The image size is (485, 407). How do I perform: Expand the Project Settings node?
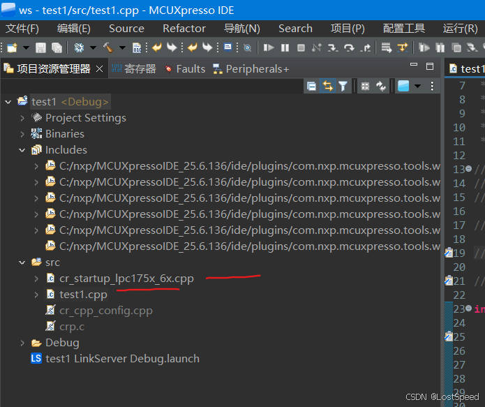[x=22, y=118]
